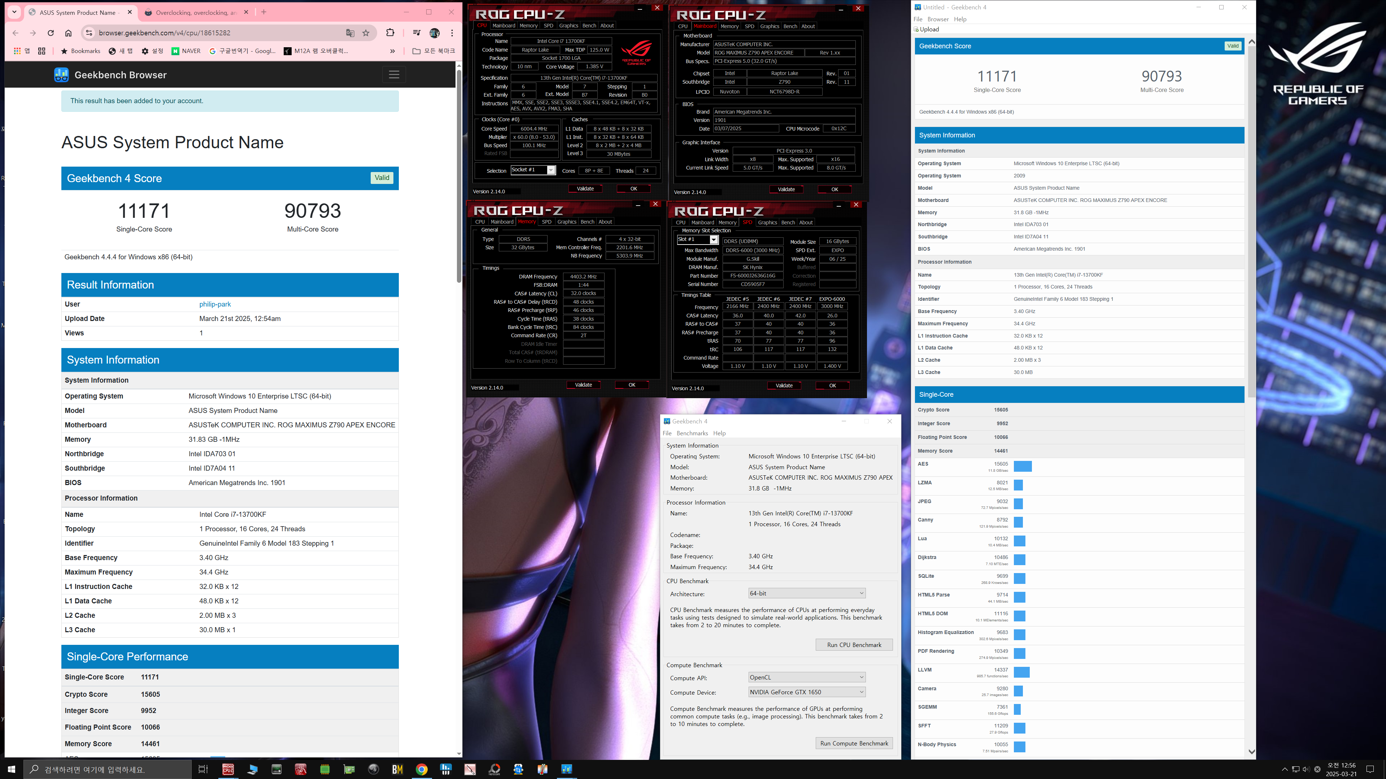
Task: Click Run Compute Benchmark button
Action: click(854, 743)
